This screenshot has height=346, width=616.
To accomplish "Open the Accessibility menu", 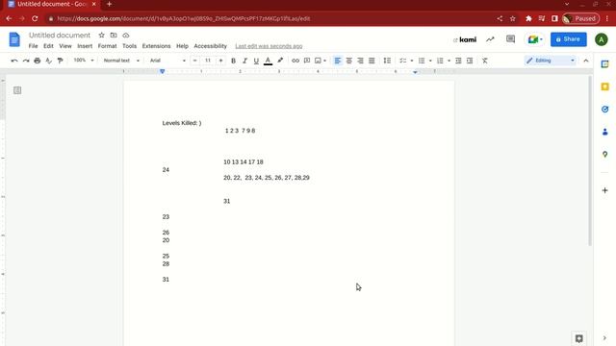I will tap(210, 46).
